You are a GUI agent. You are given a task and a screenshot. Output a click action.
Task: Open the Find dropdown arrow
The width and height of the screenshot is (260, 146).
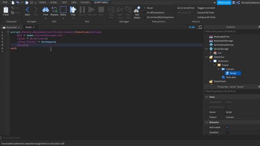[45, 18]
